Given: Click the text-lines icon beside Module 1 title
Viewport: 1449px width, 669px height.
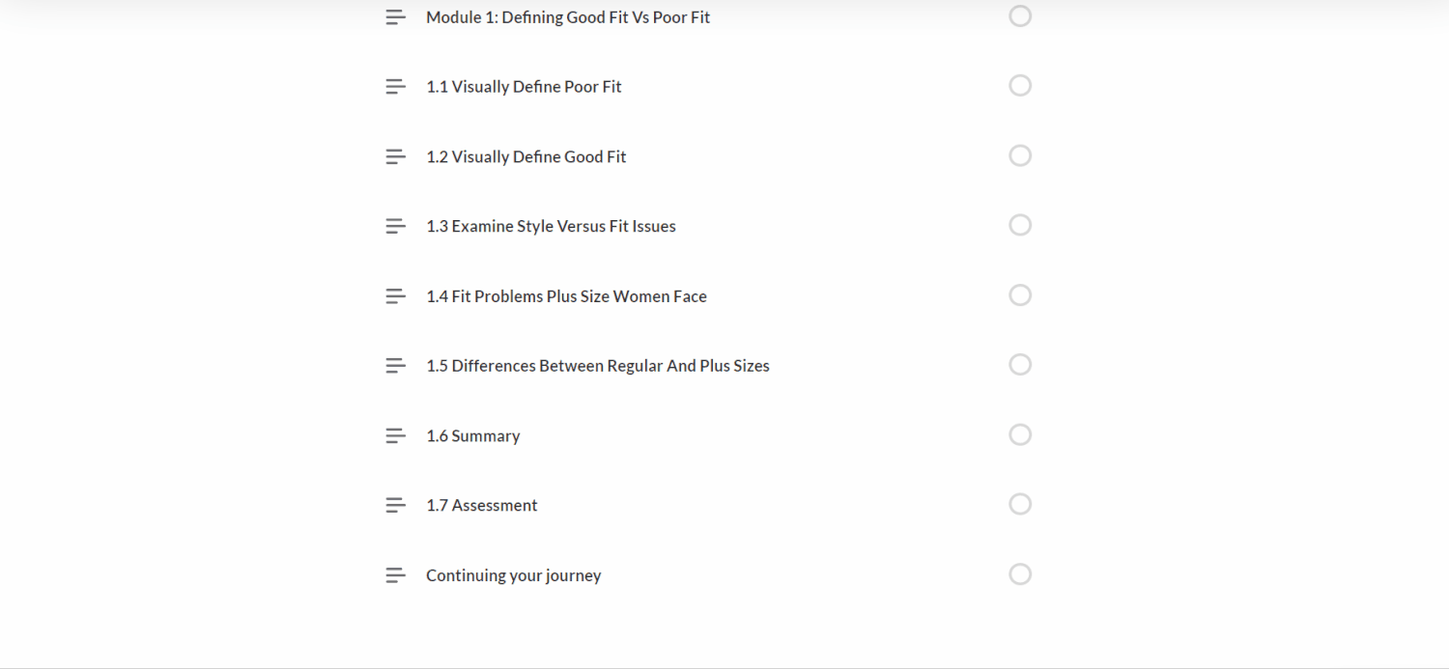Looking at the screenshot, I should 395,17.
